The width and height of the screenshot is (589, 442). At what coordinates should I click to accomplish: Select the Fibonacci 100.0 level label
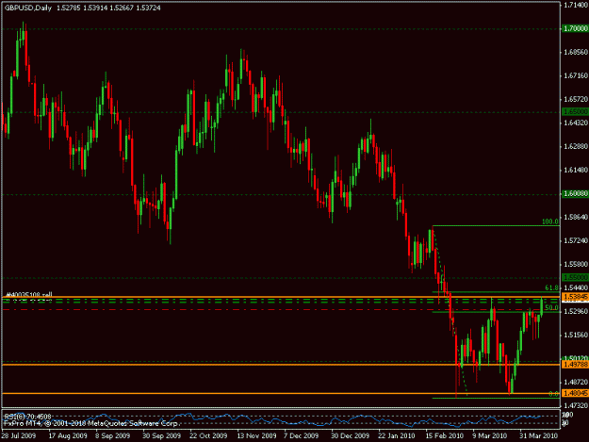(550, 221)
